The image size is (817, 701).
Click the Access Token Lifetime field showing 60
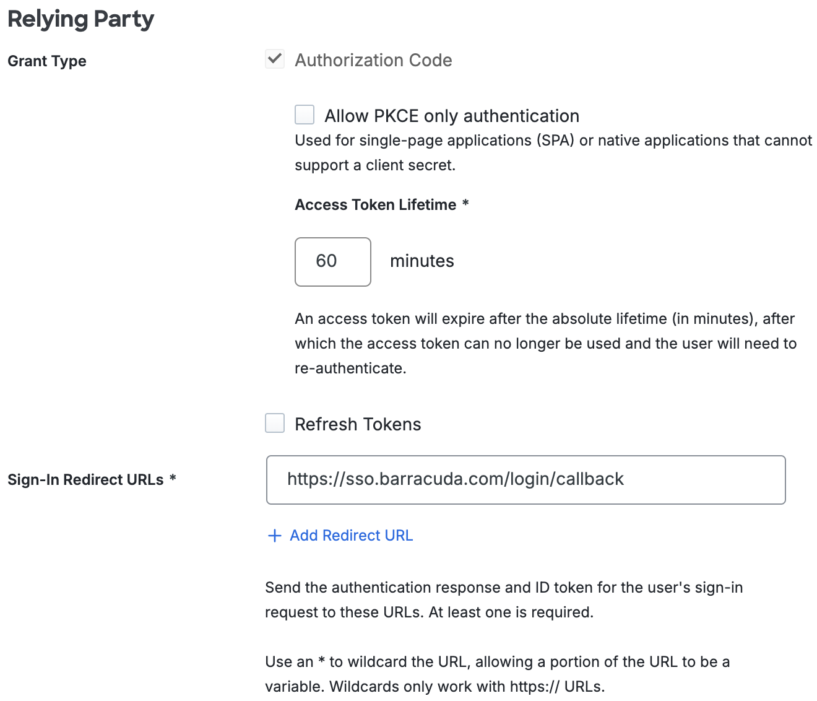point(332,261)
